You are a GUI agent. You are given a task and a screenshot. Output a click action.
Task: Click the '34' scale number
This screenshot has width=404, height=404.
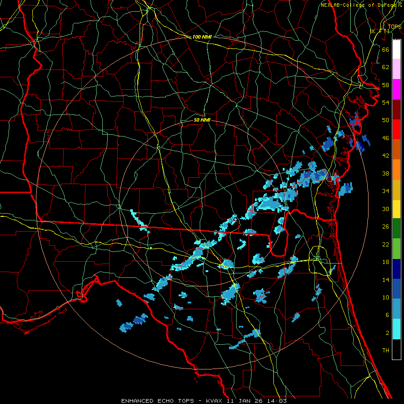(386, 191)
